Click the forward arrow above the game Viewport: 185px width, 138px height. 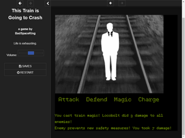(122, 3)
